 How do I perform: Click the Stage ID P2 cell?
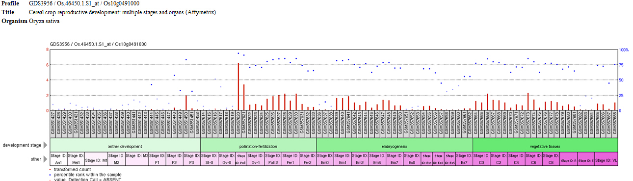174,159
